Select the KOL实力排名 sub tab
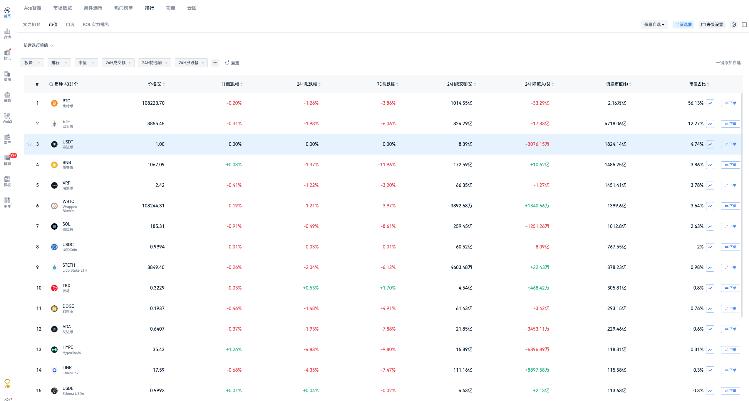This screenshot has height=401, width=749. [x=96, y=25]
